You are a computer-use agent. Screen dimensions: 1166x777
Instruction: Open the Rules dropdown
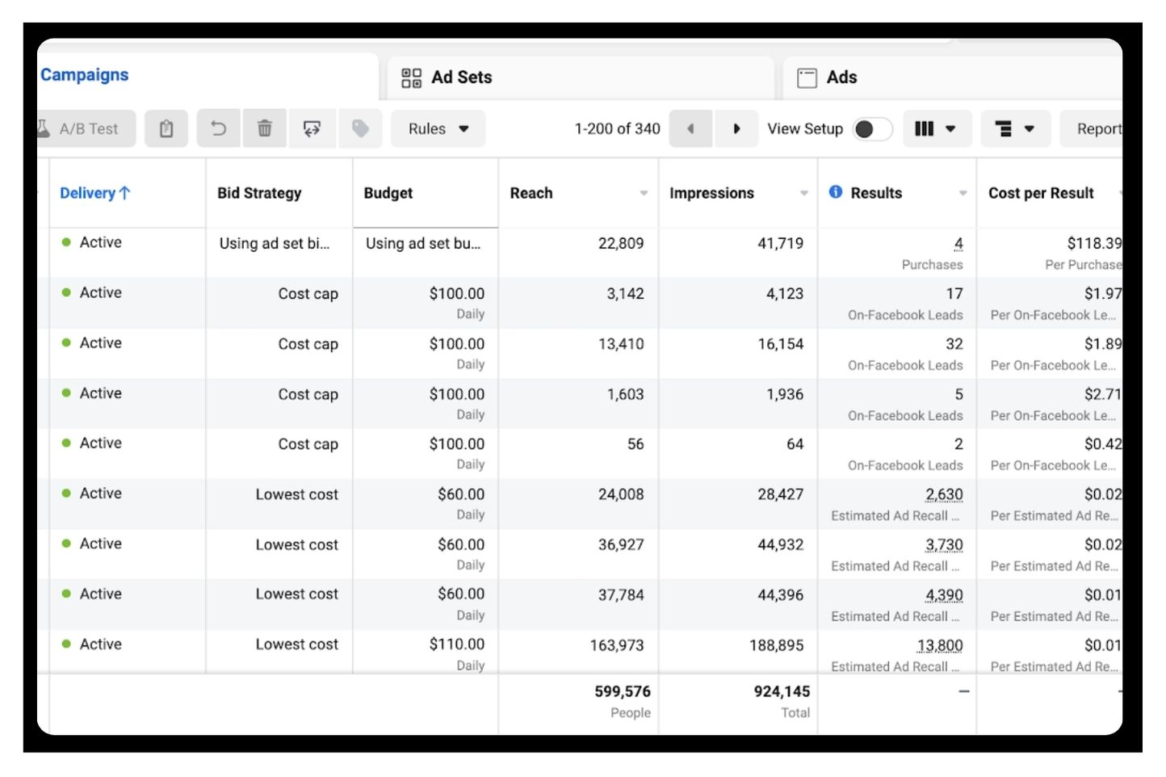(x=438, y=128)
